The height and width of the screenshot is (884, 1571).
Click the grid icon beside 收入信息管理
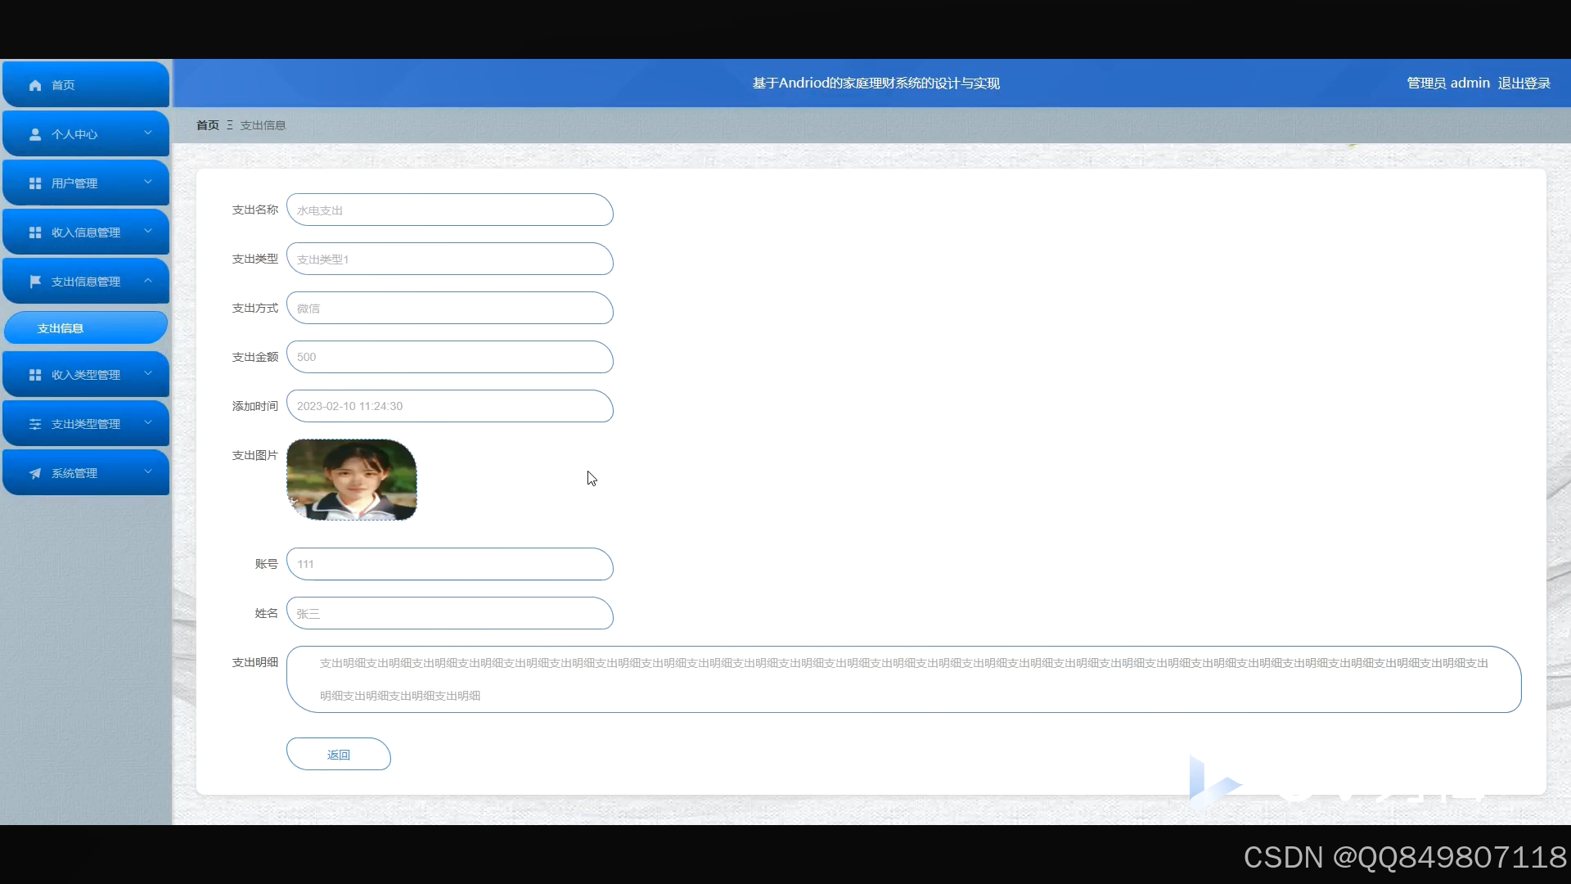point(35,232)
